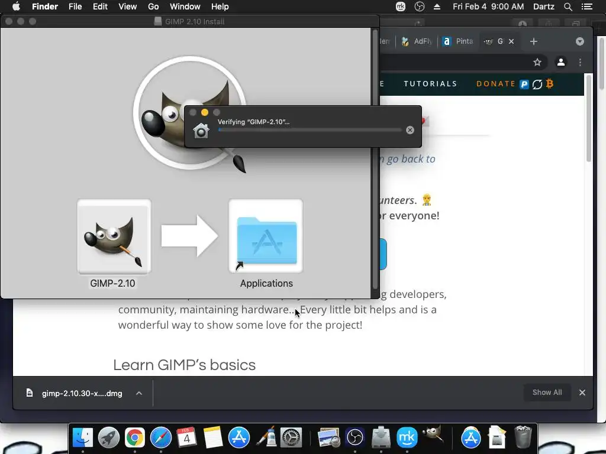
Task: Open OBS from the Dock
Action: point(355,438)
